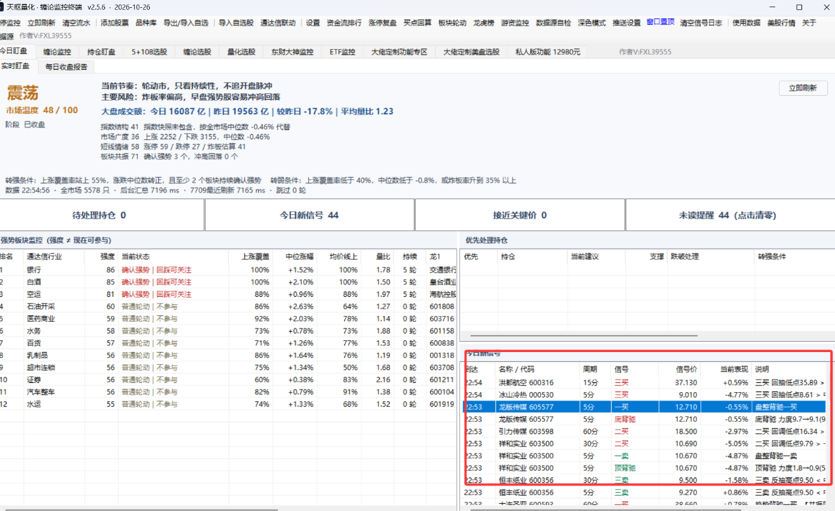This screenshot has height=511, width=835.
Task: Switch to the 东财大神监控 tab
Action: [292, 52]
